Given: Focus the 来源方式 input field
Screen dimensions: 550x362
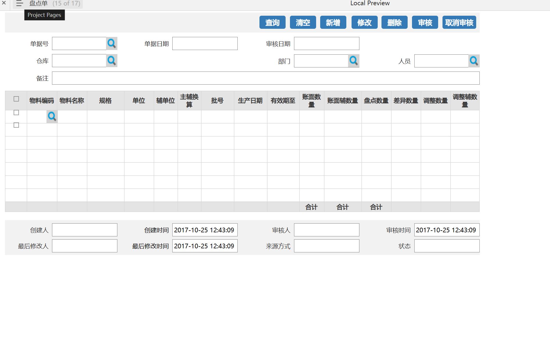Looking at the screenshot, I should point(327,246).
